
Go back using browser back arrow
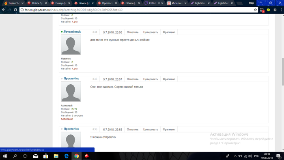[x=4, y=10]
